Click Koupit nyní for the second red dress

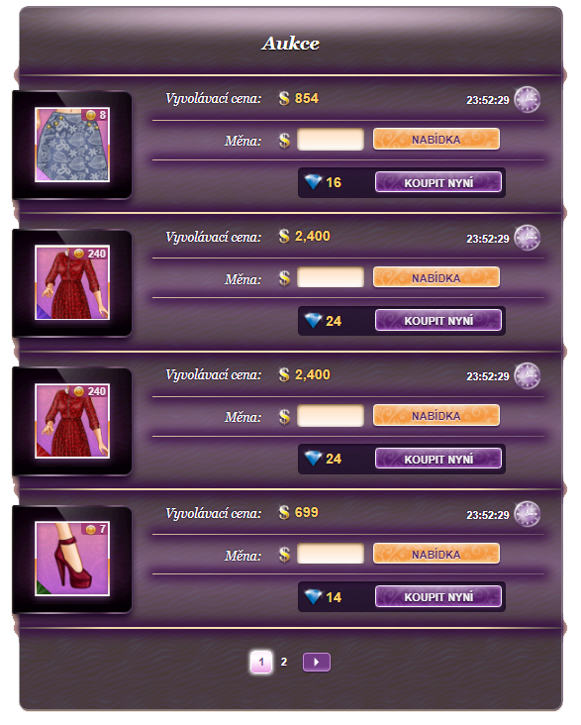[438, 459]
